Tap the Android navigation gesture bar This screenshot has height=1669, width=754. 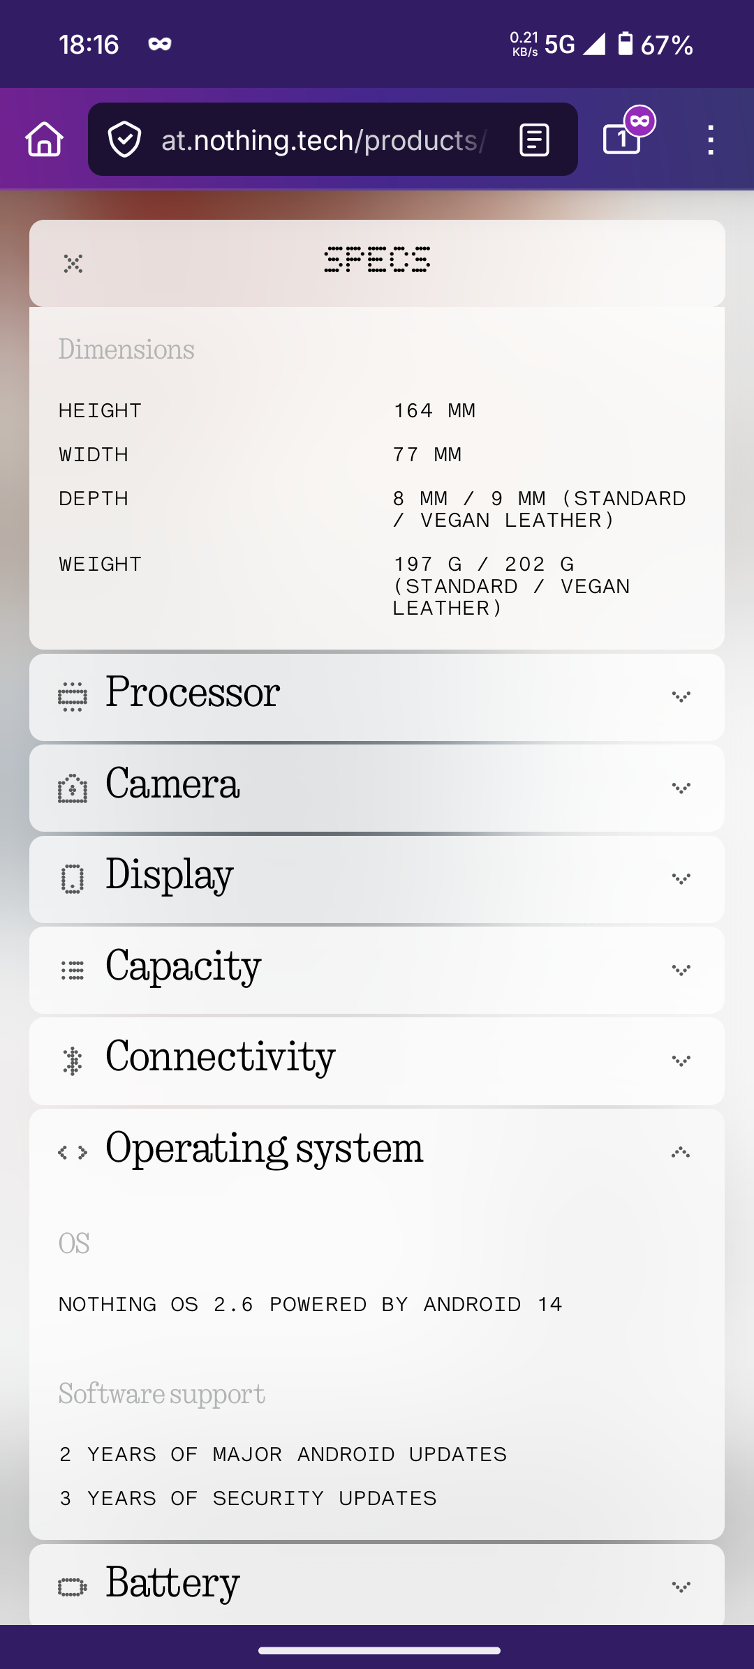pos(379,1651)
